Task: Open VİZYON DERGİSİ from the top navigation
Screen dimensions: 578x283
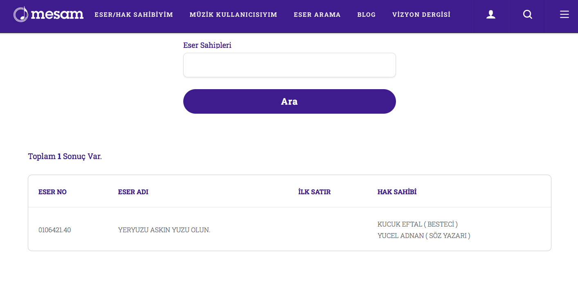Action: tap(421, 15)
